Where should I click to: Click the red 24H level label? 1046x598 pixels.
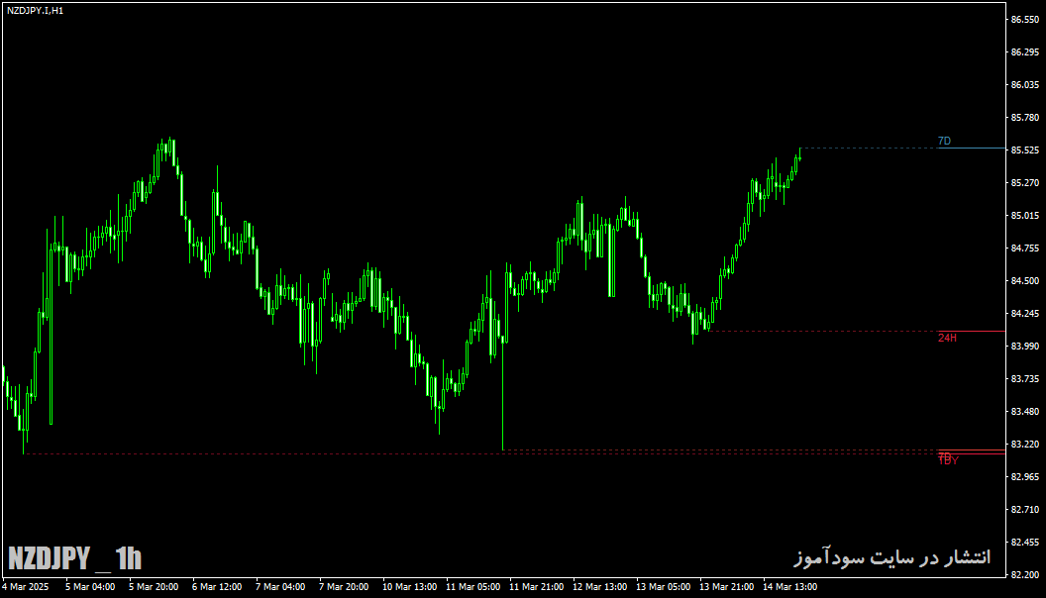947,338
